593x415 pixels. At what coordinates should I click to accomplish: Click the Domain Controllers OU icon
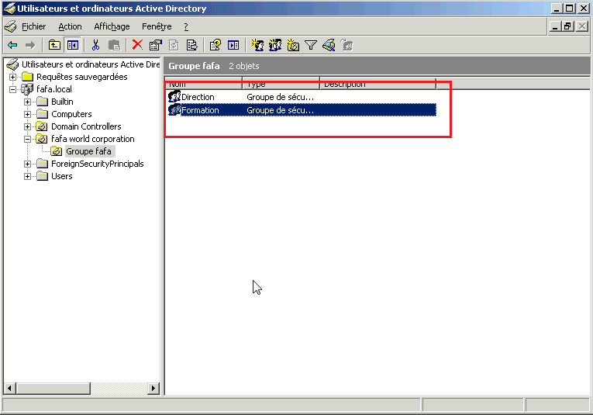[x=42, y=126]
